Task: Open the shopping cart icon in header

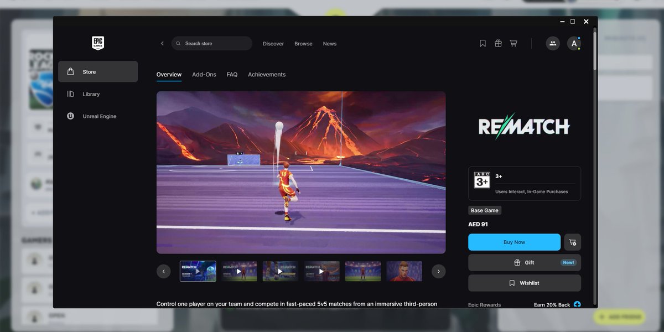Action: 513,43
